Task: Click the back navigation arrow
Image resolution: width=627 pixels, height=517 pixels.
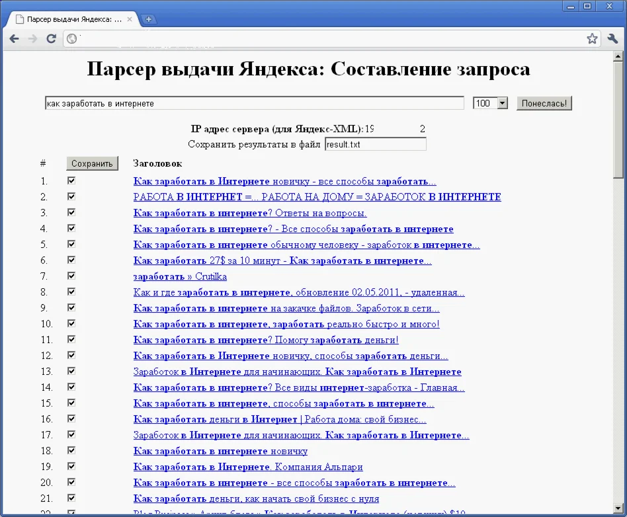Action: (14, 38)
